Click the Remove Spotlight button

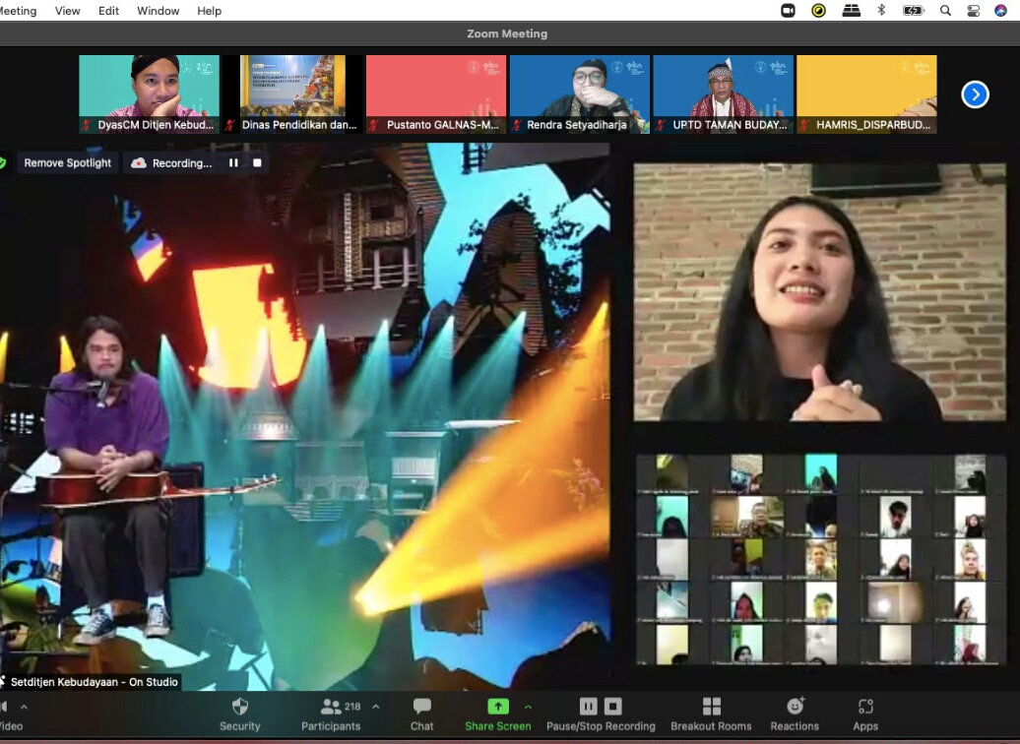(x=67, y=163)
